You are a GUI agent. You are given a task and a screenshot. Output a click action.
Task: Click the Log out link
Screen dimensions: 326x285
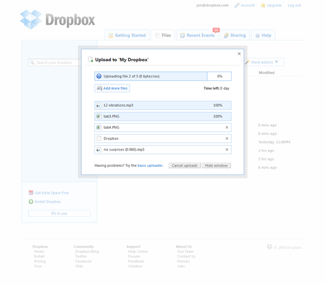pyautogui.click(x=294, y=5)
